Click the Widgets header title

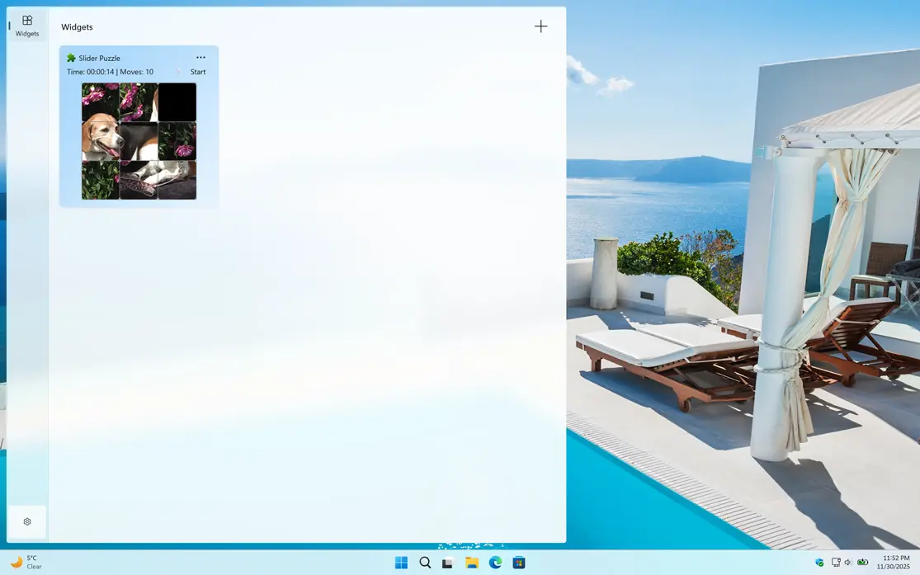(77, 26)
